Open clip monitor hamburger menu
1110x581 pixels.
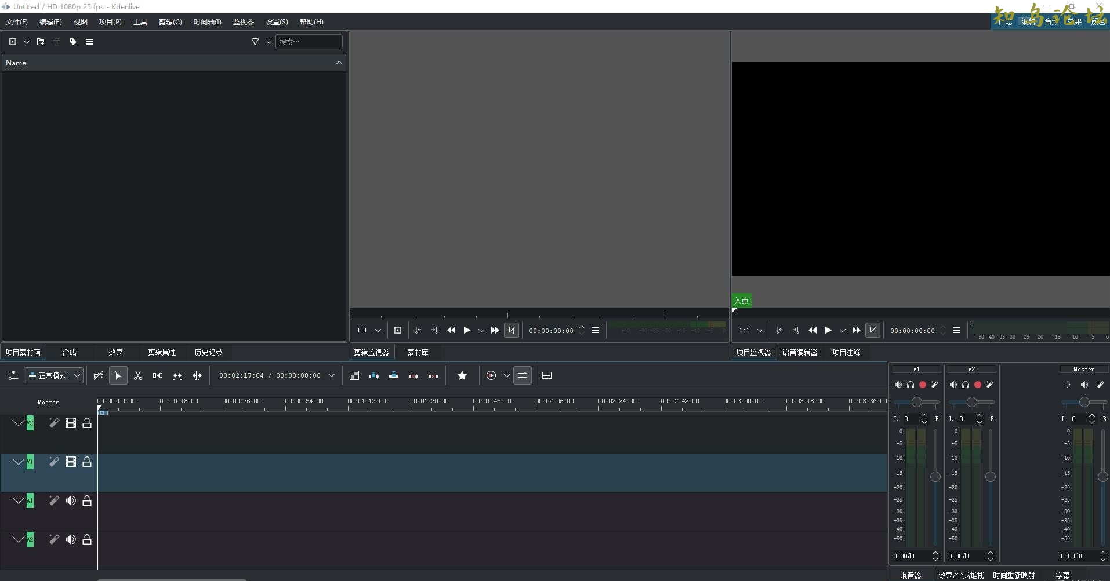tap(596, 330)
